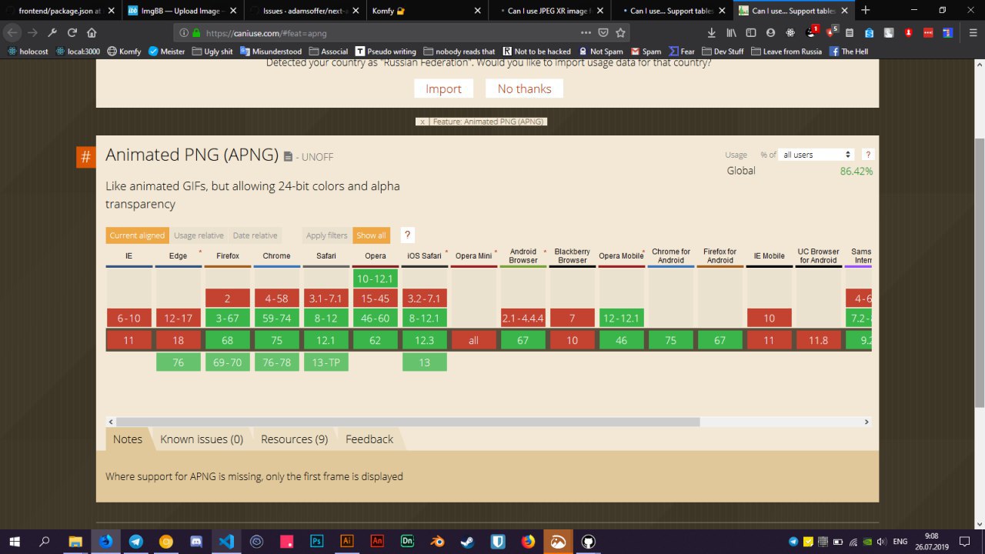This screenshot has width=985, height=554.
Task: Switch to the Komfy browser tab
Action: click(426, 11)
